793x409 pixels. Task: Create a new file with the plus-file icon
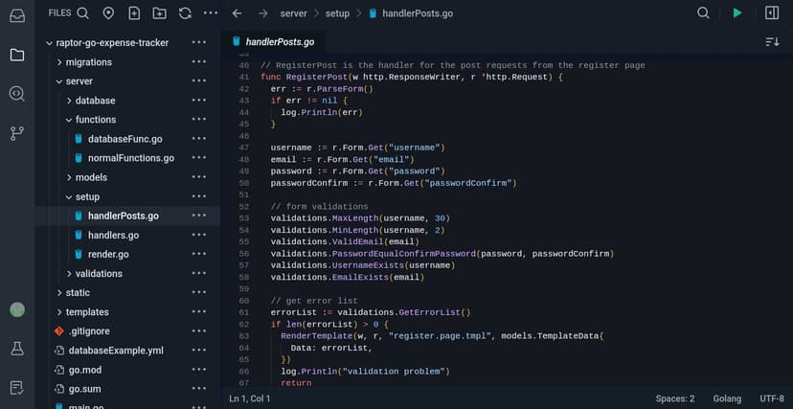[x=134, y=13]
